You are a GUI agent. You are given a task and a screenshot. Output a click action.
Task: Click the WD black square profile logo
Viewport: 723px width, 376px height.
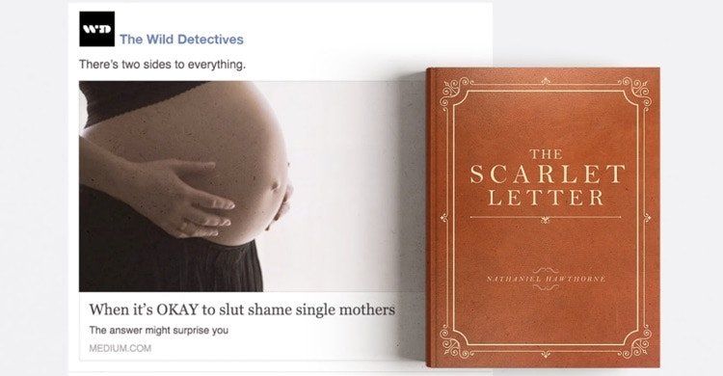[96, 29]
